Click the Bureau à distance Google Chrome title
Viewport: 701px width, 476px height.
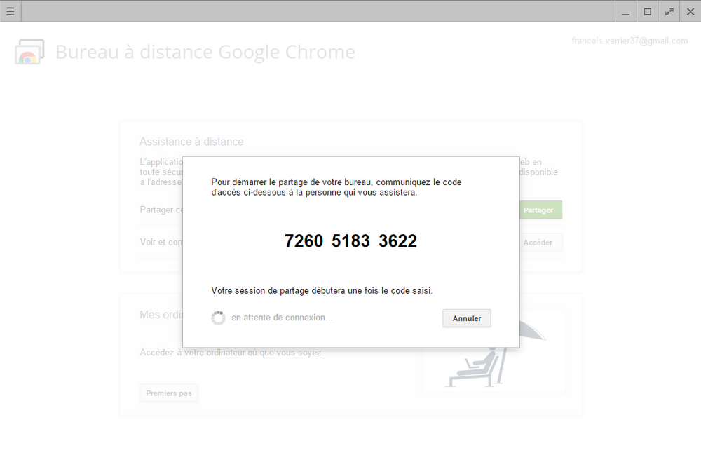coord(205,52)
